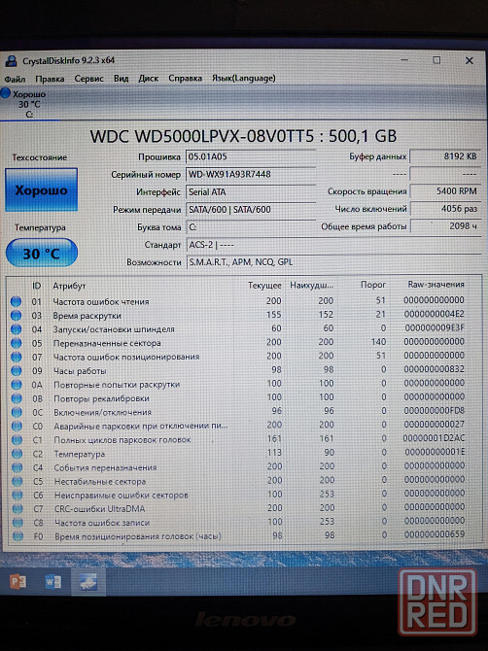Click the Прошивка field 05.01A05

[x=251, y=156]
